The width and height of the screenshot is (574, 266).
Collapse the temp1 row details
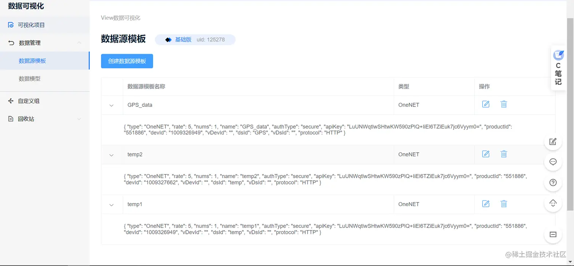click(112, 205)
